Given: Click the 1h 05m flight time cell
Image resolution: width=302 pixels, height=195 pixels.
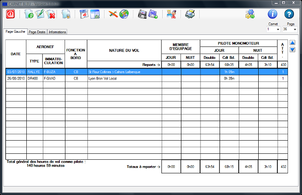Looking at the screenshot, I should click(229, 72).
